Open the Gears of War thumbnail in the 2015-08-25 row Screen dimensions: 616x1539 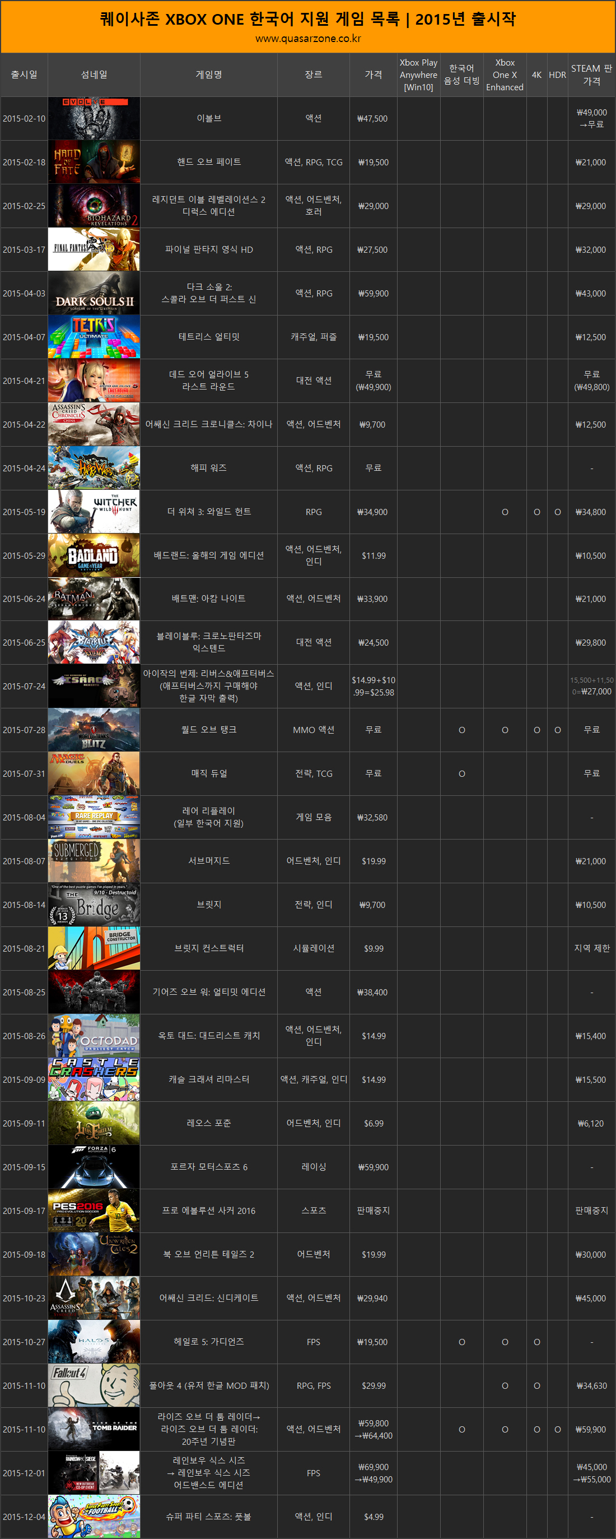[x=94, y=992]
